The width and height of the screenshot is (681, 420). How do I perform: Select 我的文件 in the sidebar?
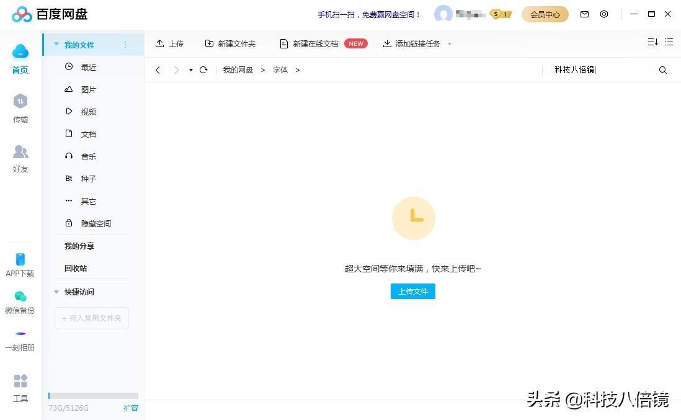click(x=79, y=44)
